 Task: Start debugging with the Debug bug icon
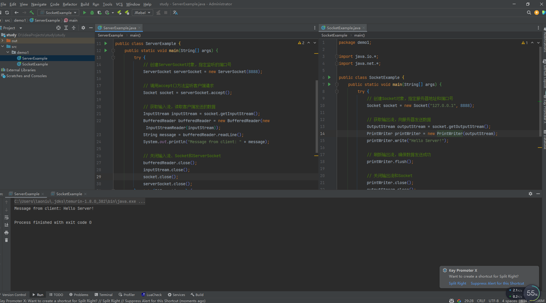click(x=92, y=13)
